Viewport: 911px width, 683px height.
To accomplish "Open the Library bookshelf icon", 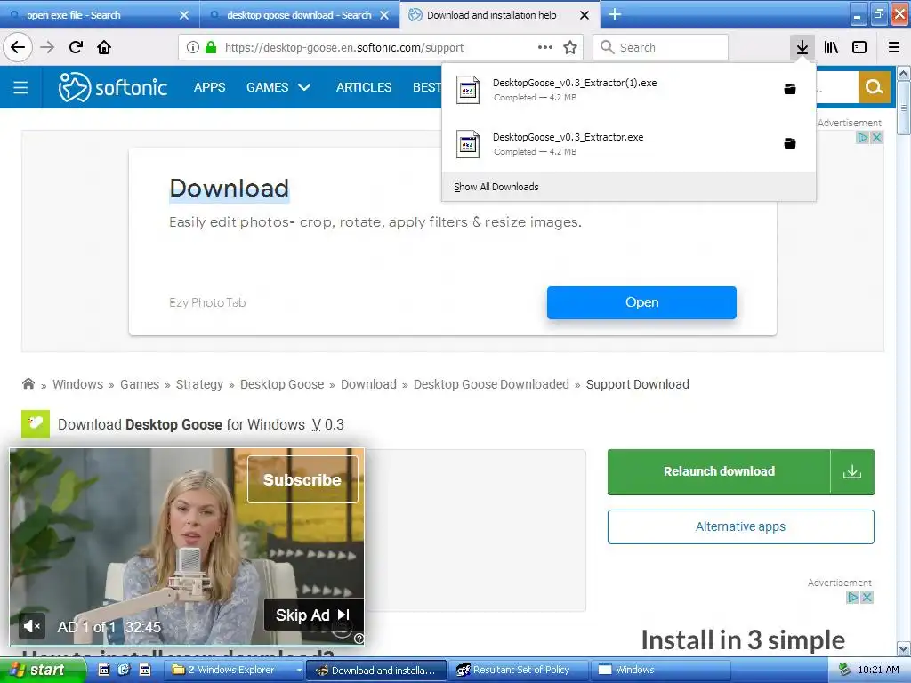I will pos(831,47).
